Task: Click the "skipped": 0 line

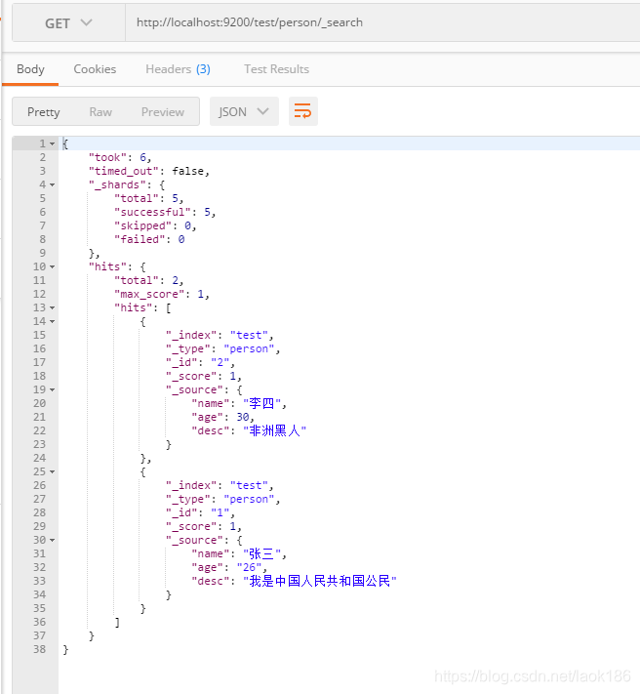Action: point(155,225)
